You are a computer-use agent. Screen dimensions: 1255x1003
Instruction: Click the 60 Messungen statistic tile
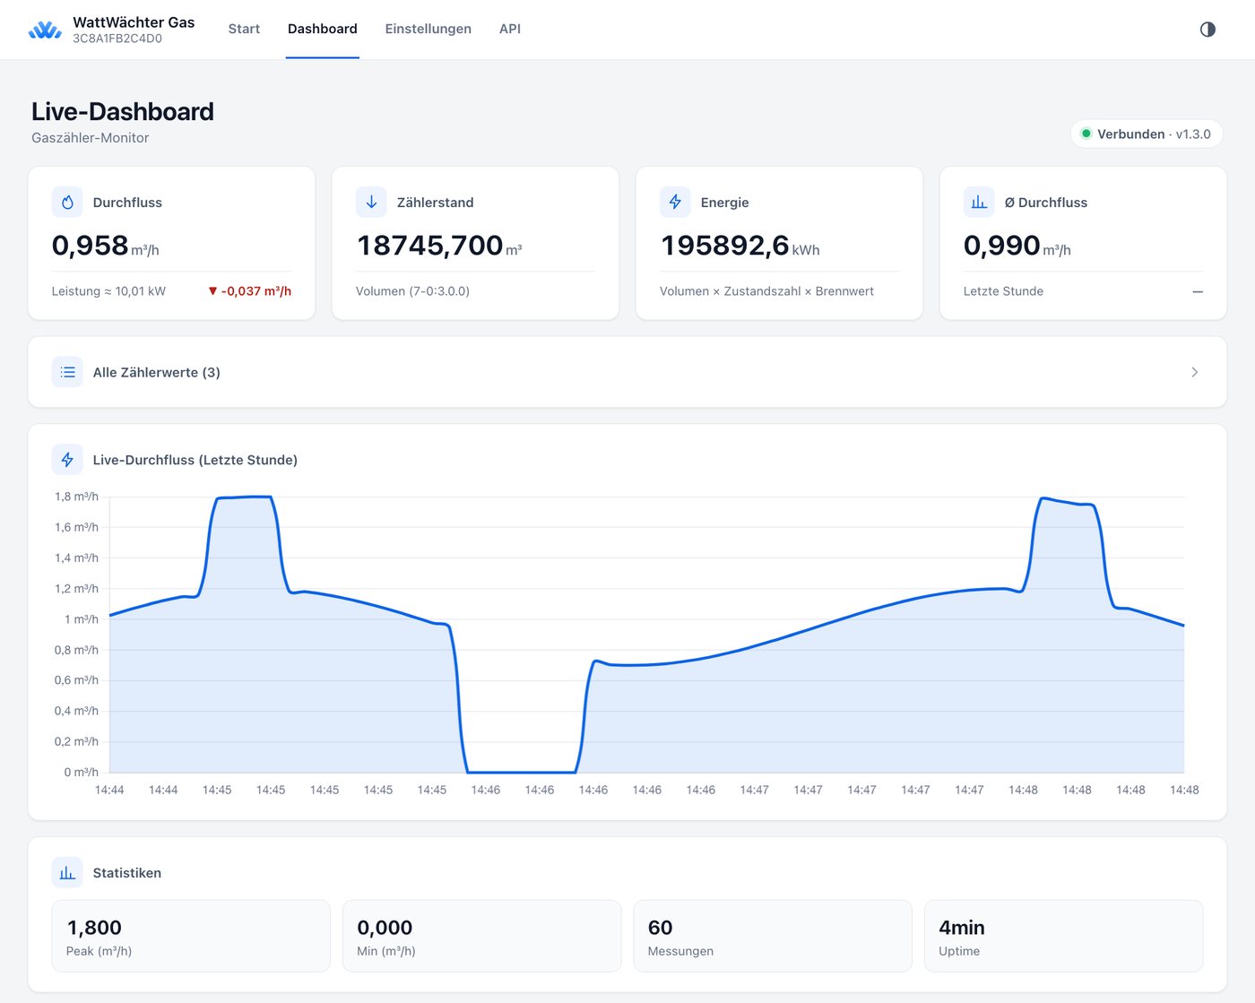pyautogui.click(x=773, y=937)
